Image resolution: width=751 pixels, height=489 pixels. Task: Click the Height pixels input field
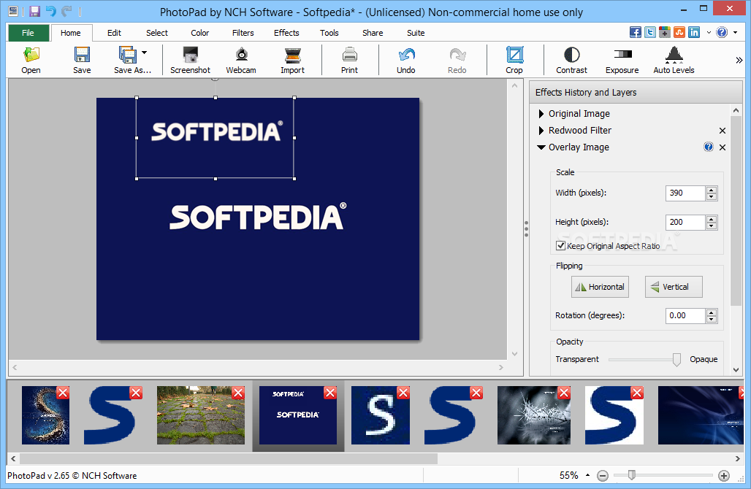[685, 222]
